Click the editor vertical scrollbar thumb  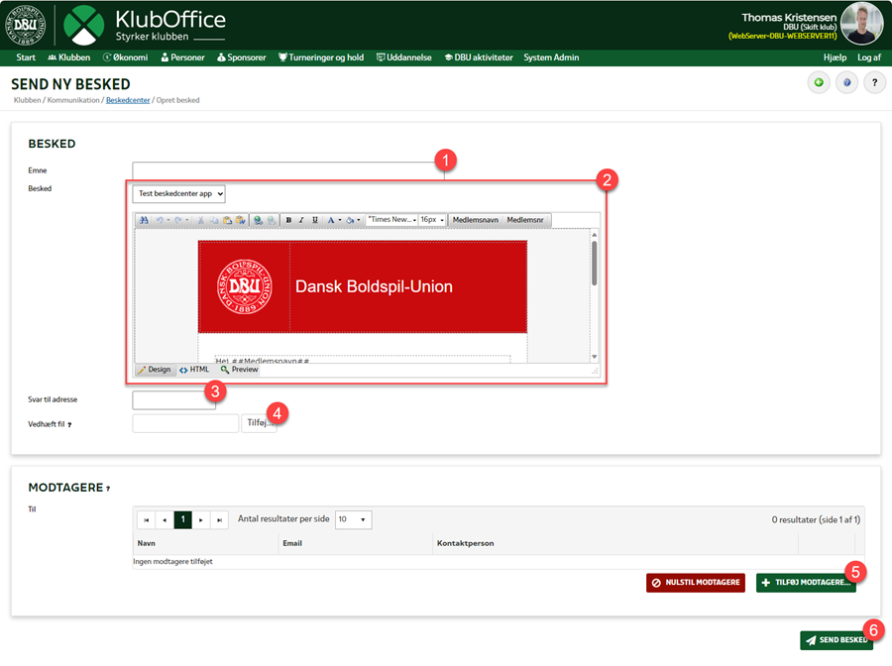point(594,264)
